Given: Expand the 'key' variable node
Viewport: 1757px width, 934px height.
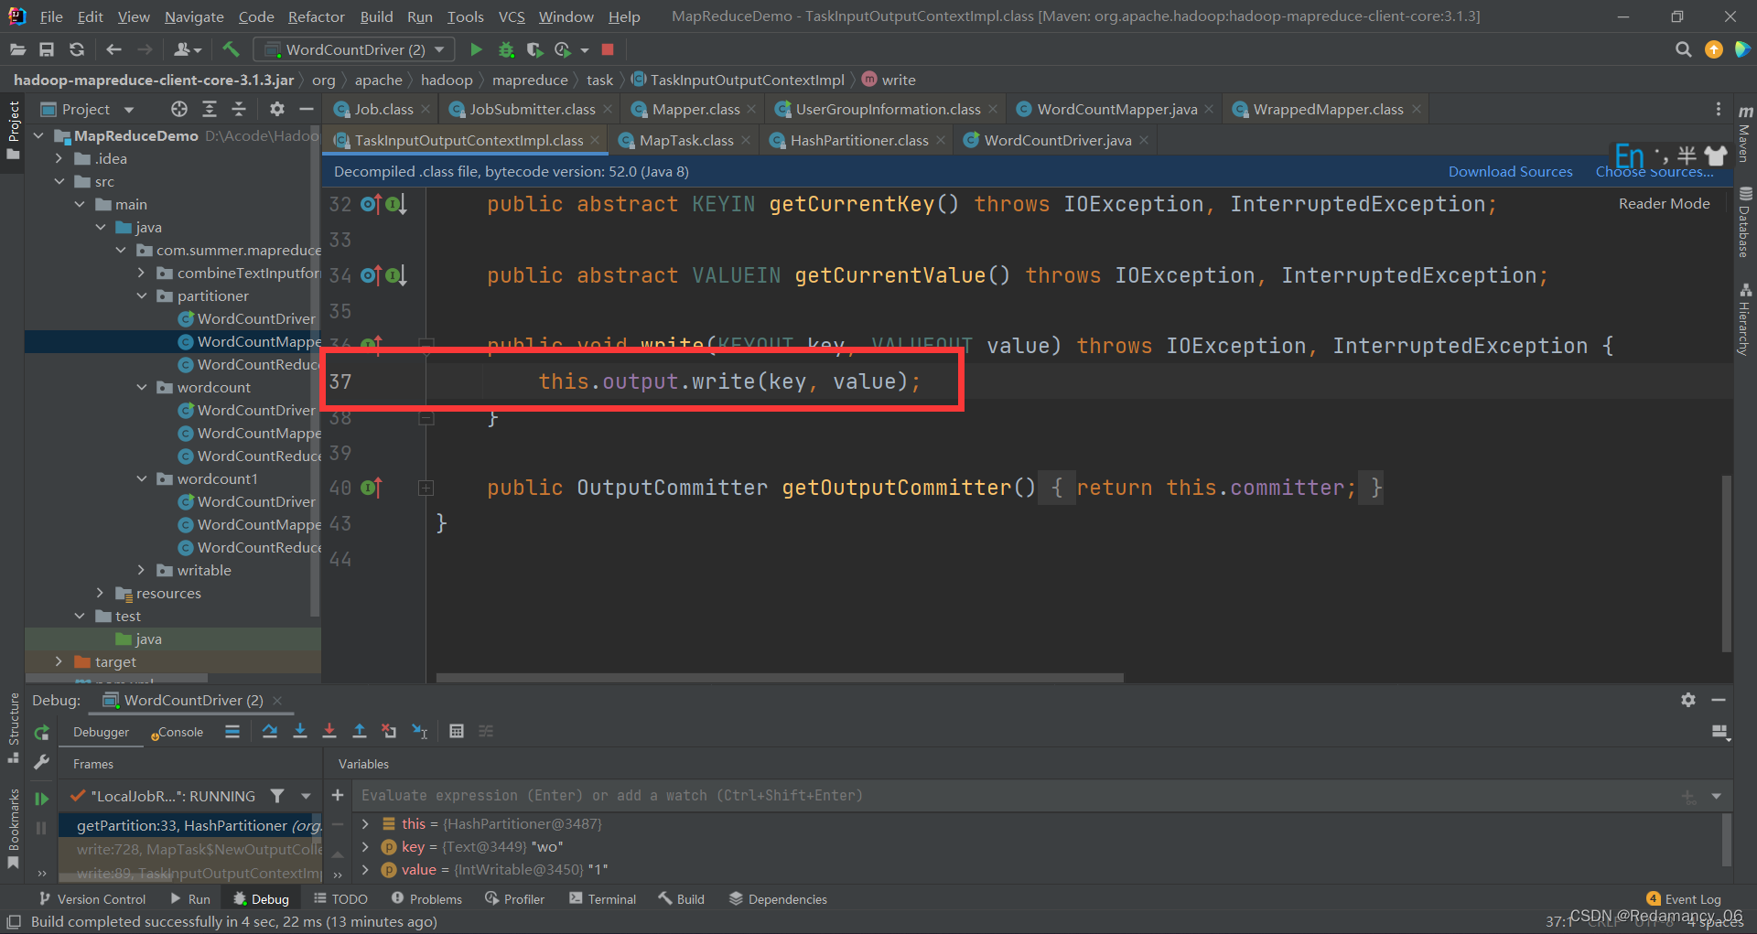Looking at the screenshot, I should click(x=366, y=847).
